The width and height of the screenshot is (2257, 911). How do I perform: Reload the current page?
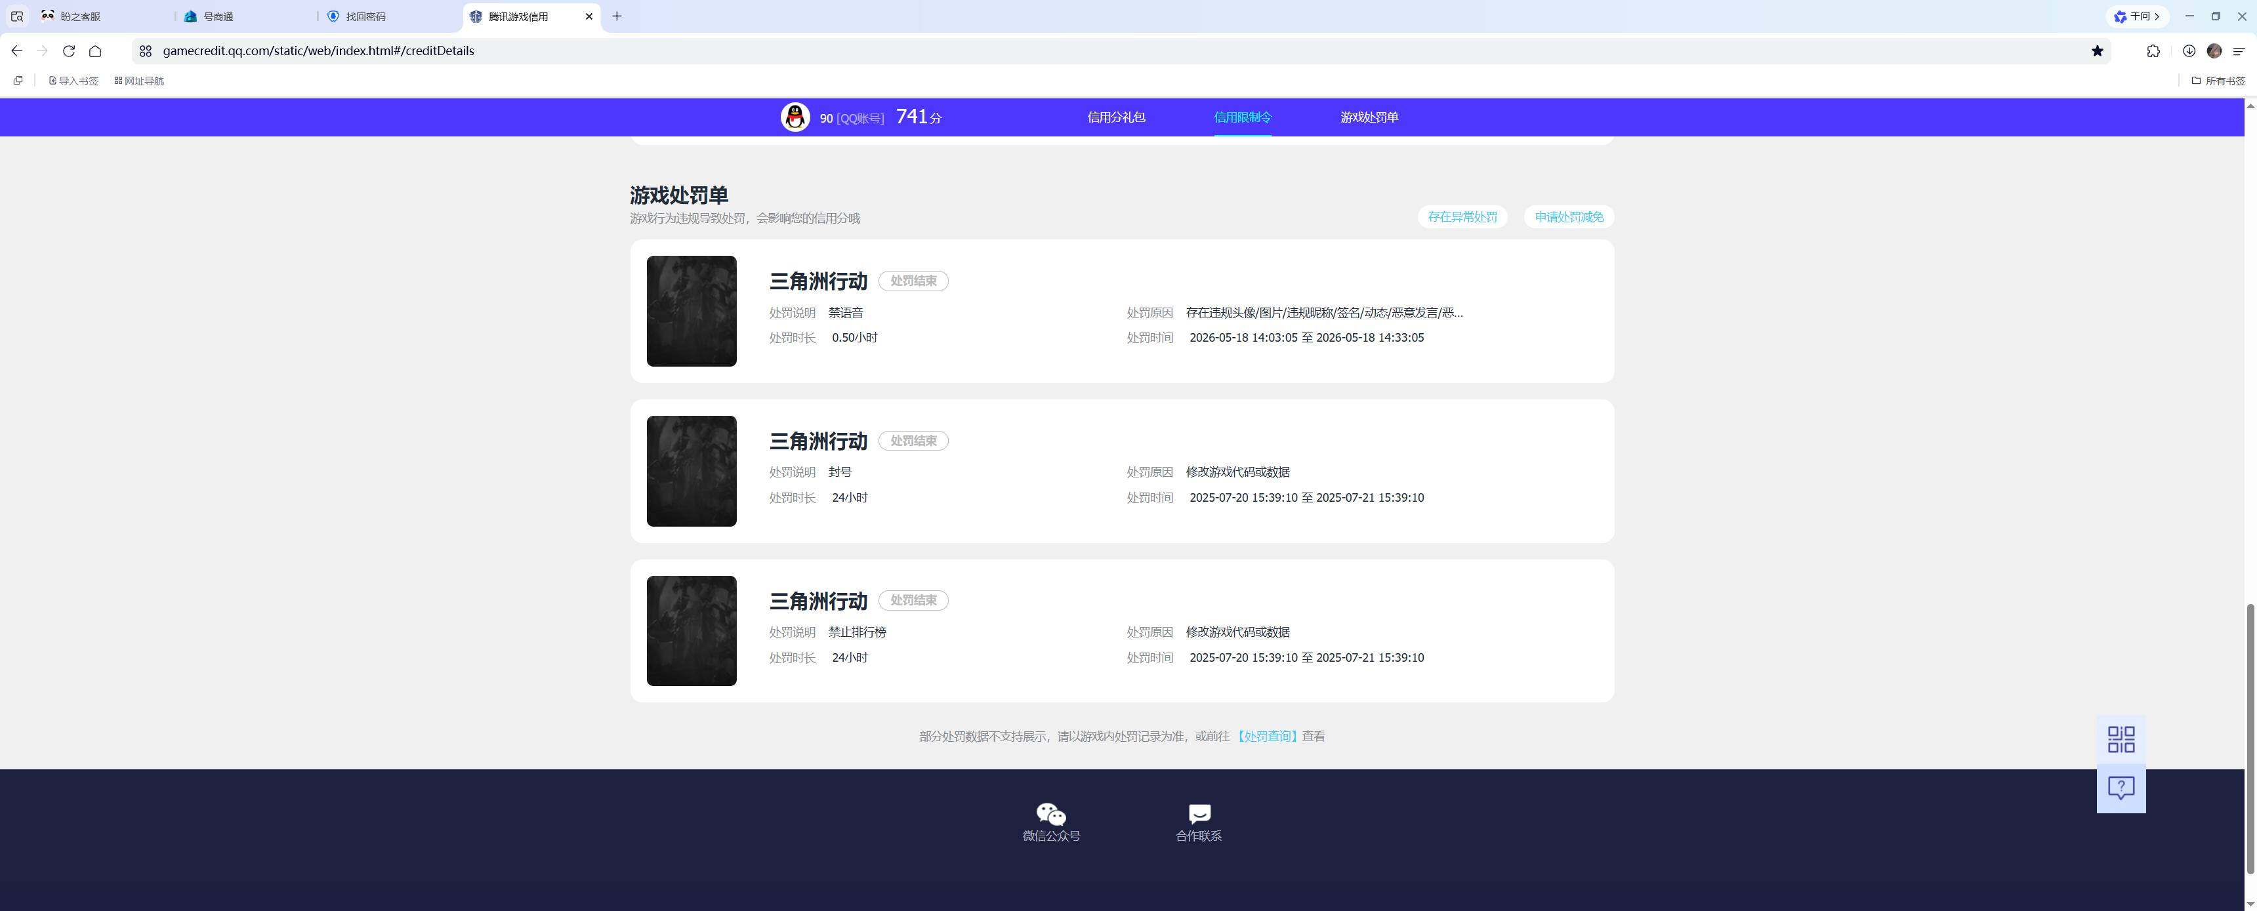tap(69, 51)
